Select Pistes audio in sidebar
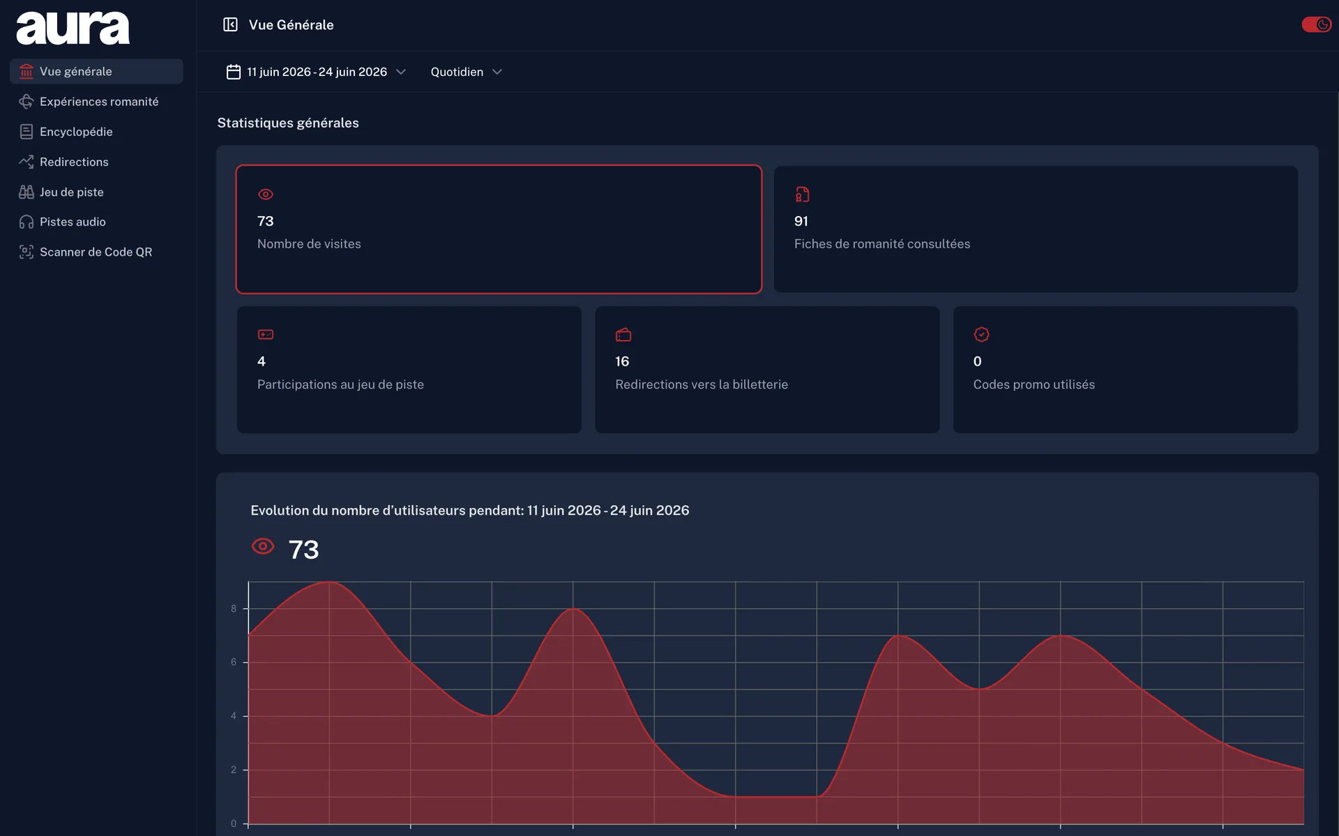This screenshot has width=1339, height=836. point(96,222)
